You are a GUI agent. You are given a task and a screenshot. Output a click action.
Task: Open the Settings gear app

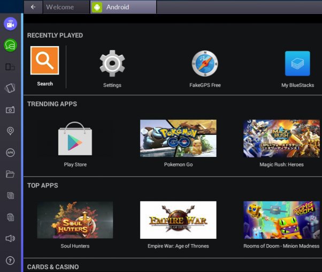pyautogui.click(x=112, y=63)
